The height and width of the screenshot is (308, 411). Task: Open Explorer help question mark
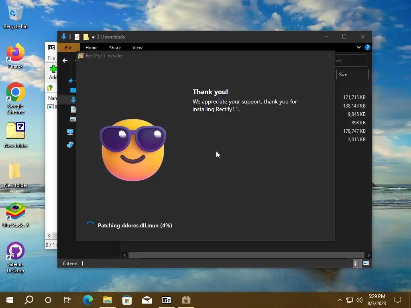coord(368,47)
